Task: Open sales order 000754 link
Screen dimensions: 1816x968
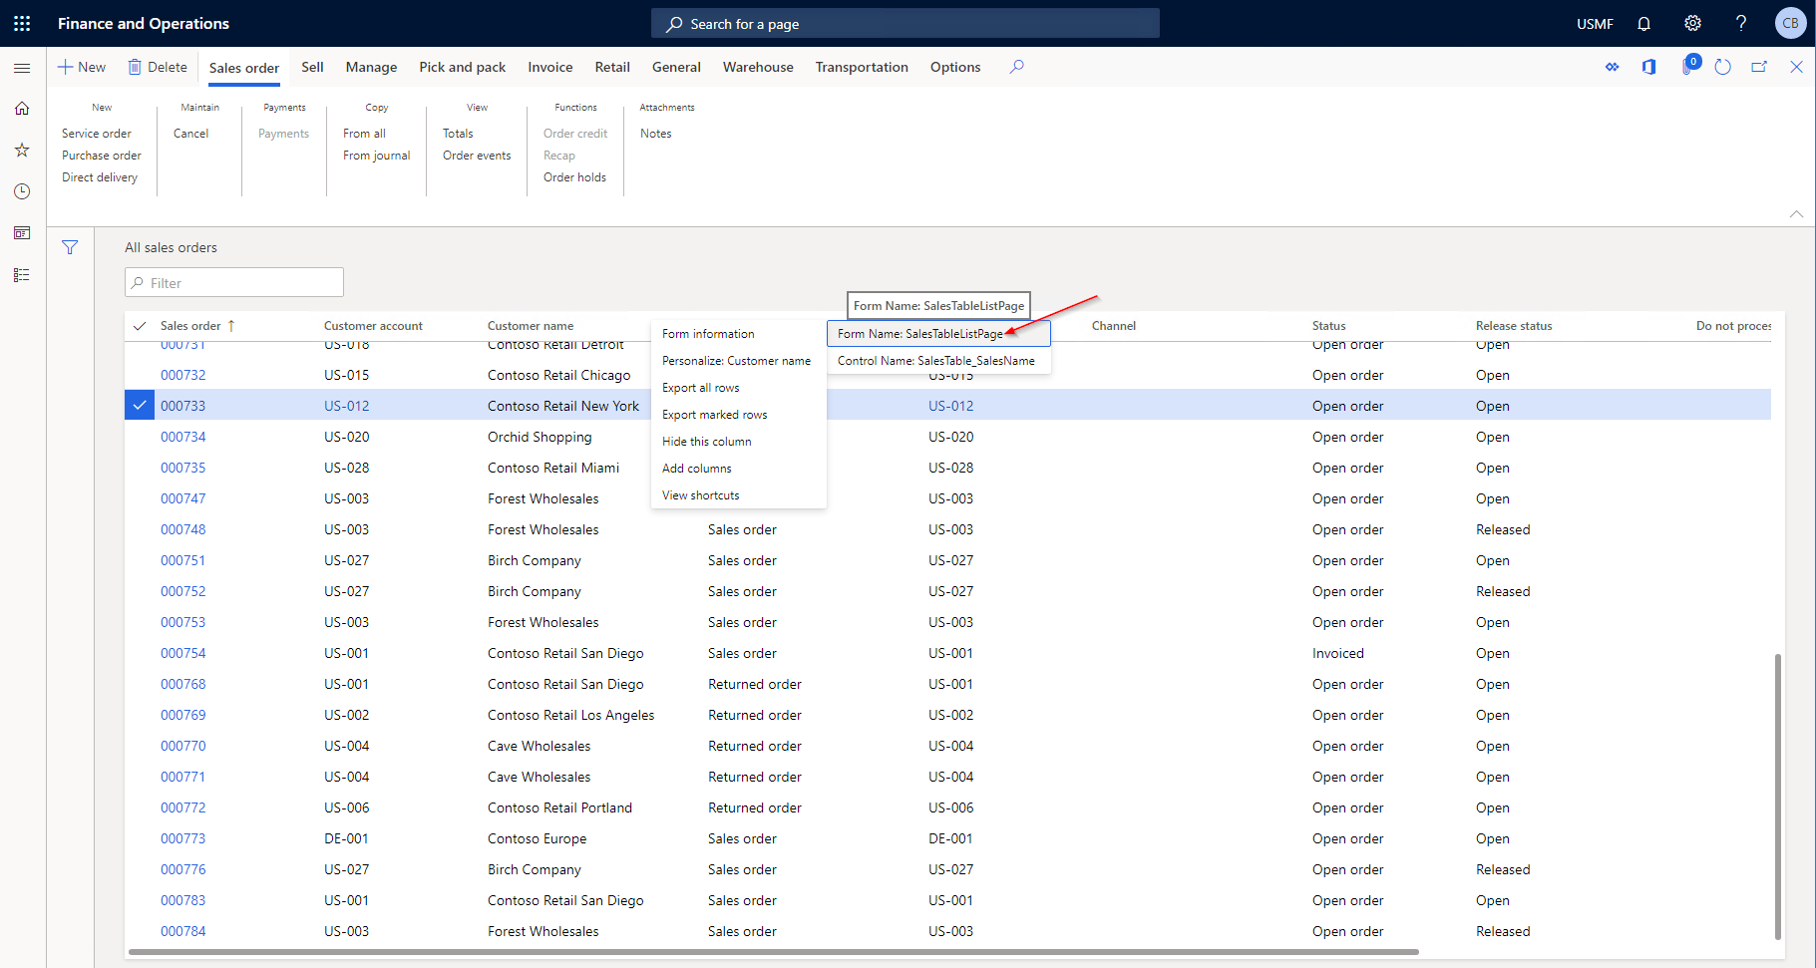Action: point(183,653)
